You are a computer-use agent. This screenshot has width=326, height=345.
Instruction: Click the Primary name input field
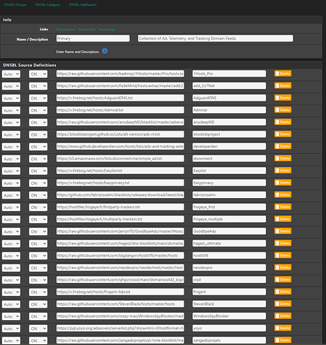(93, 39)
